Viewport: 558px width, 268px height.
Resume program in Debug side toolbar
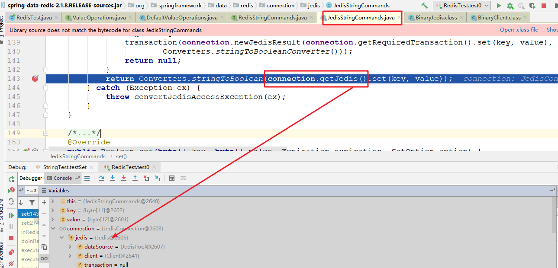point(11,215)
